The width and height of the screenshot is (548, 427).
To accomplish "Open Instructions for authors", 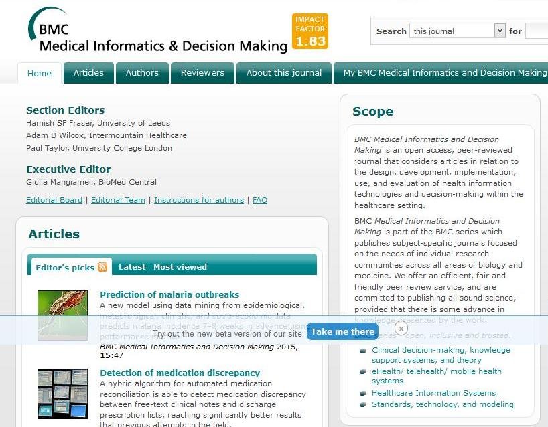I will coord(198,199).
